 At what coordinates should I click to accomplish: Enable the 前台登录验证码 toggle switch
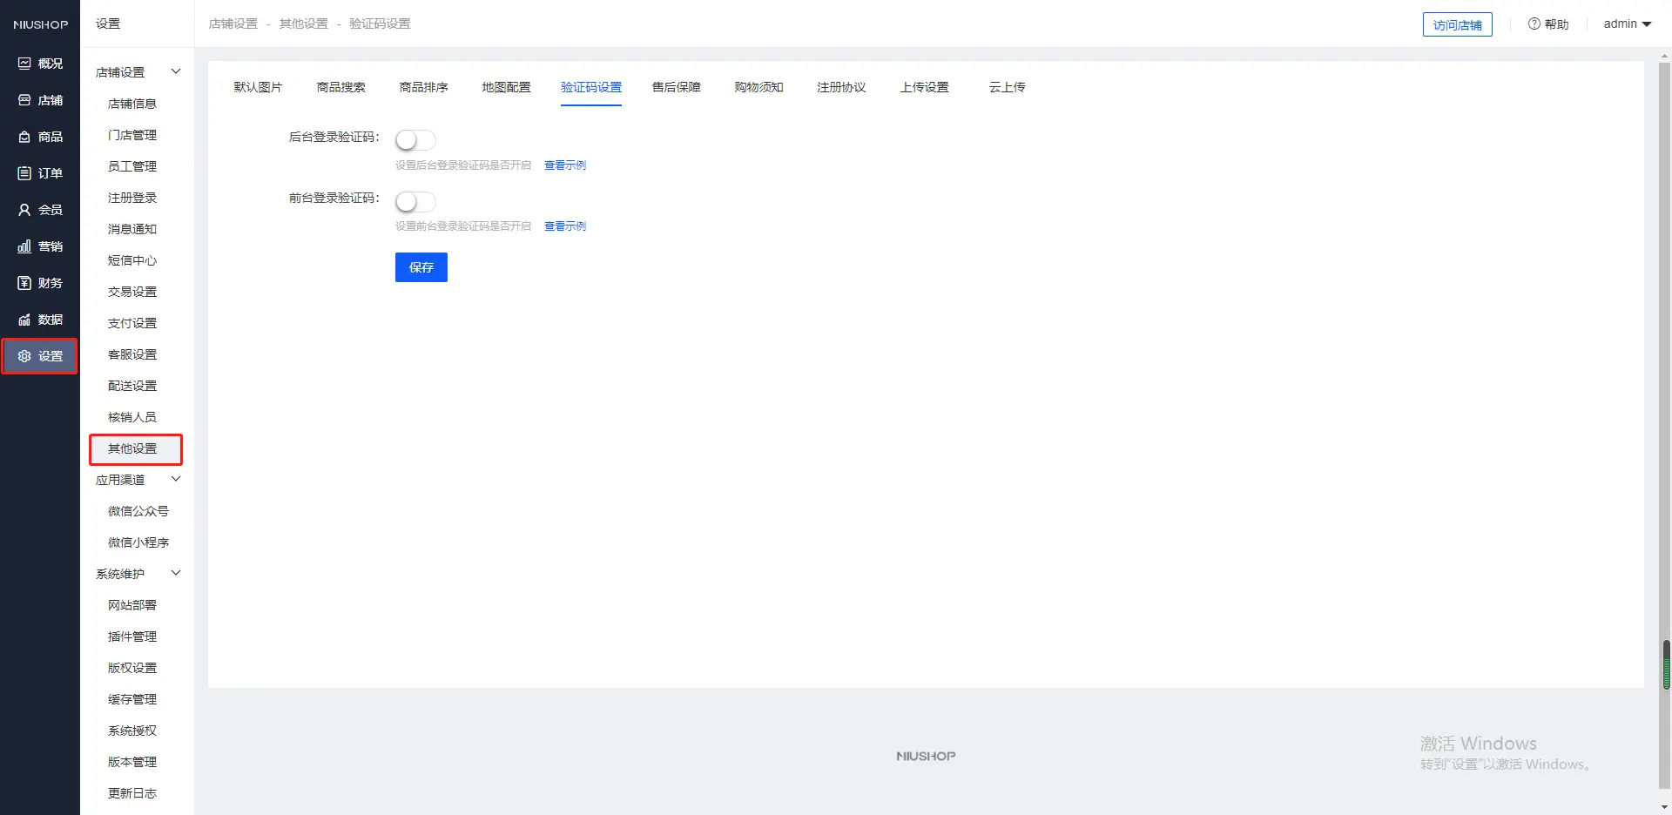(415, 202)
